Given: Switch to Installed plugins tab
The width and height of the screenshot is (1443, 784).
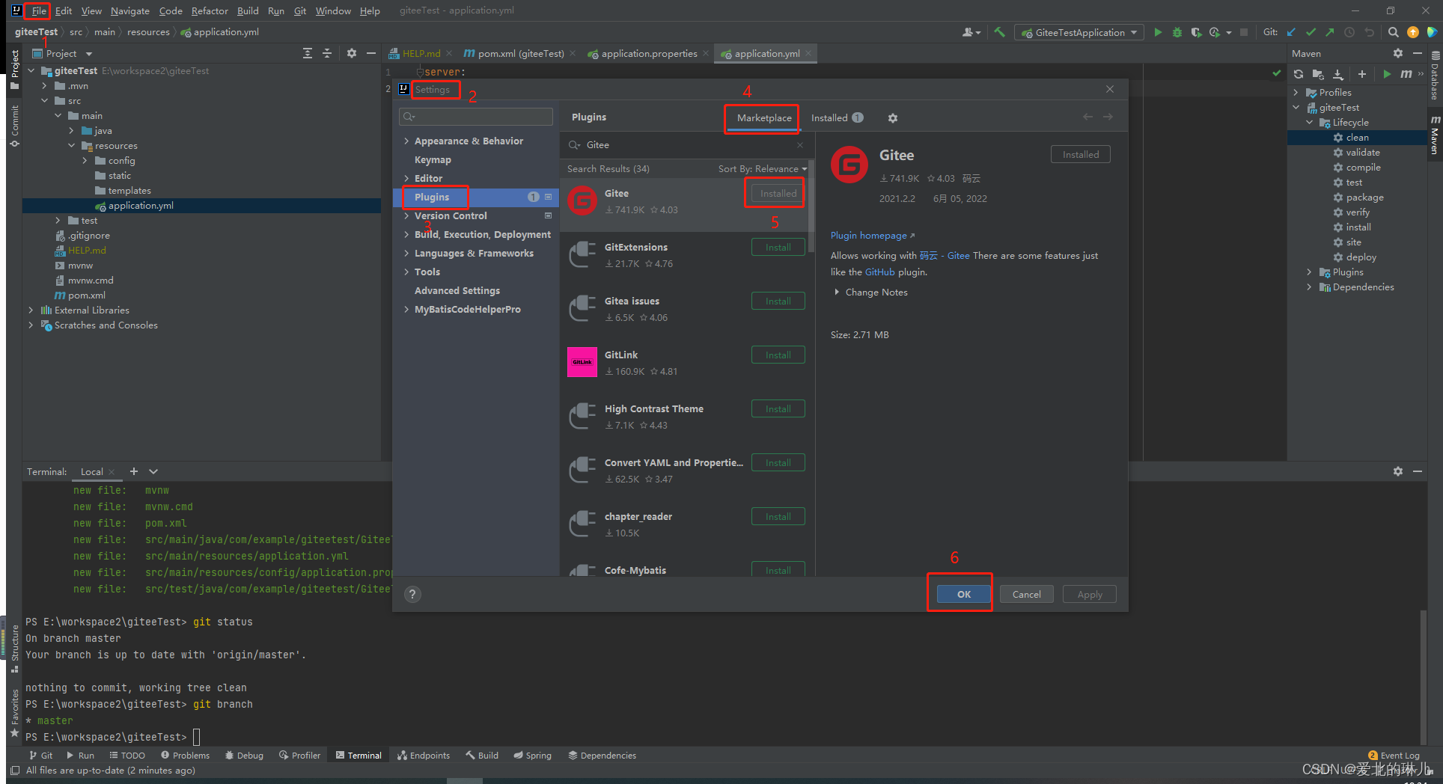Looking at the screenshot, I should 837,118.
